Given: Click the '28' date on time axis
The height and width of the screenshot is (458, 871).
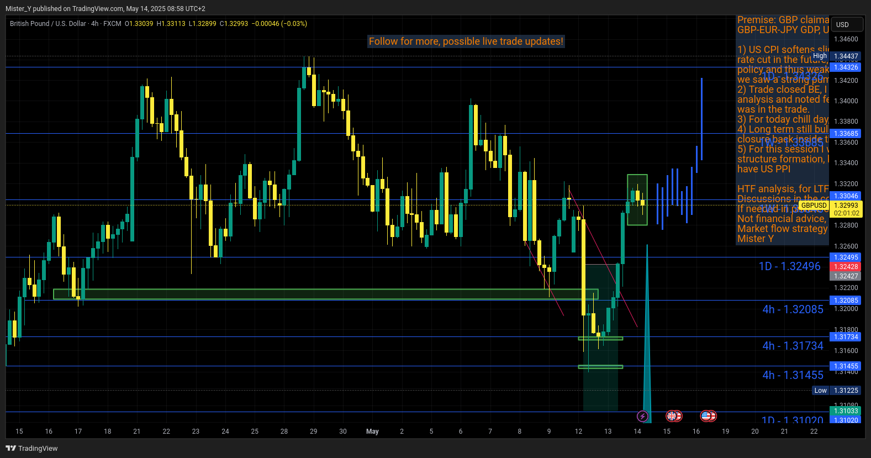Looking at the screenshot, I should [x=284, y=431].
